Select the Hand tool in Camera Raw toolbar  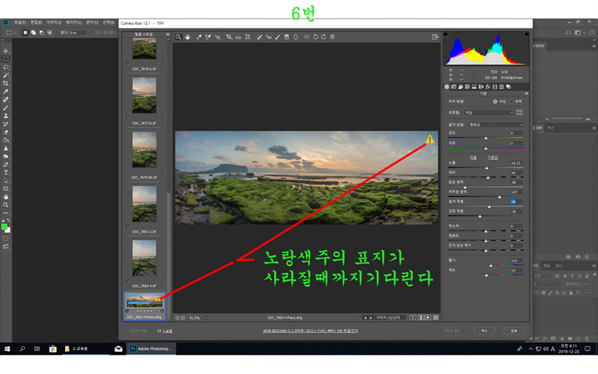click(x=188, y=37)
